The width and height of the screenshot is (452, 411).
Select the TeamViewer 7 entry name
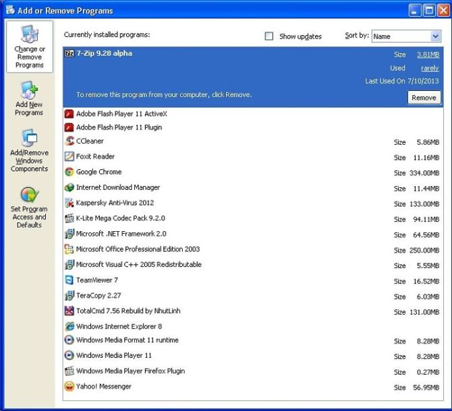[x=97, y=280]
